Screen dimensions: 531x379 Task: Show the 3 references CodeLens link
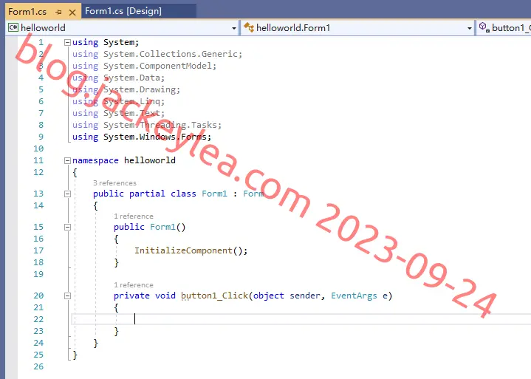[114, 183]
